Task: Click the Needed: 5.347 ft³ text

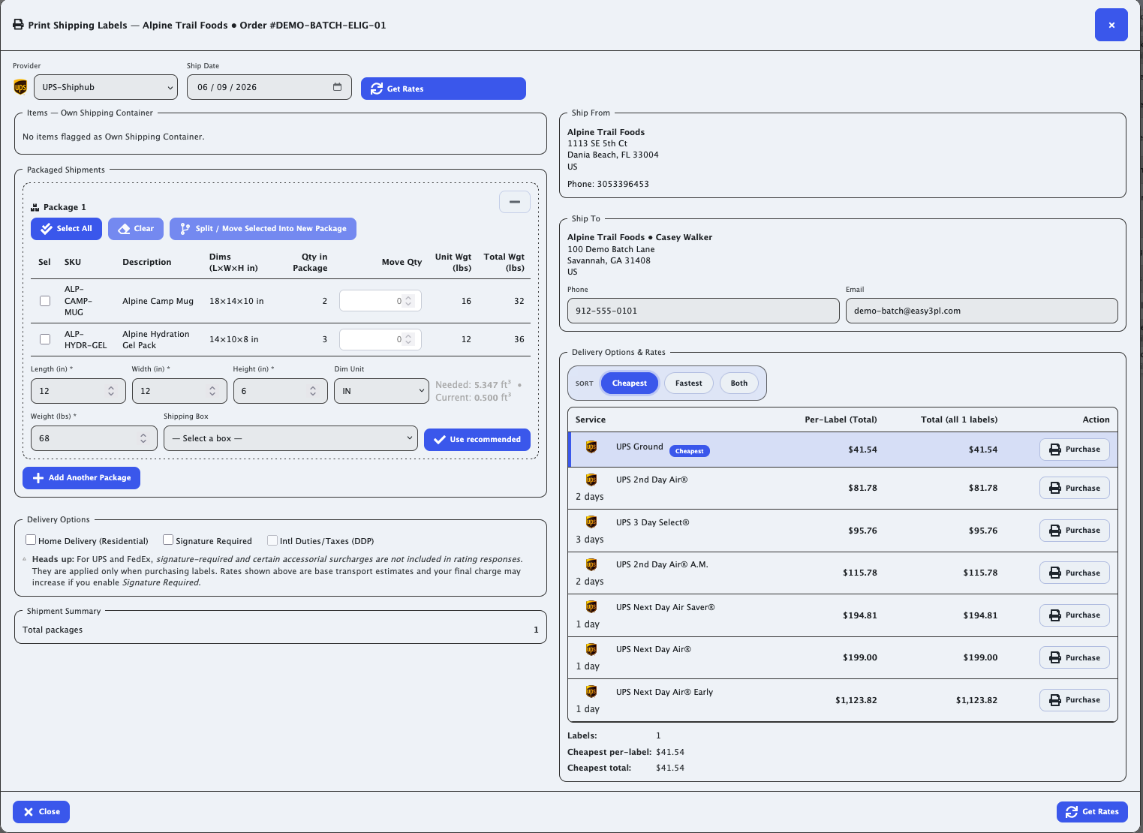Action: [x=473, y=385]
